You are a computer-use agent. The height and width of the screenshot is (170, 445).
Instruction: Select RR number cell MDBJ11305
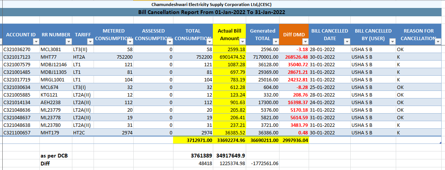click(56, 72)
